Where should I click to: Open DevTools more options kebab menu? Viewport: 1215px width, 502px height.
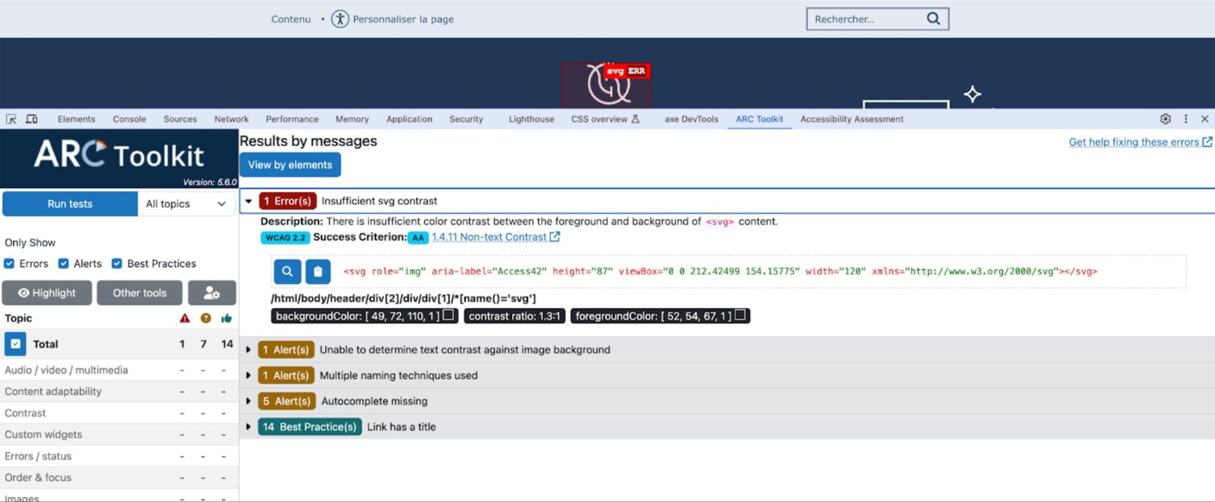coord(1186,119)
